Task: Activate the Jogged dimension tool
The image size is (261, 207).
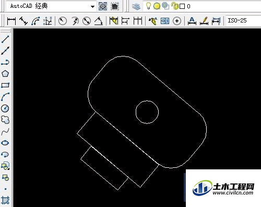Action: click(x=75, y=21)
